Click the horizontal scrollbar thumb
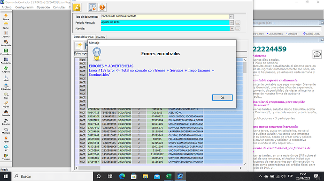The image size is (324, 181). pos(89,168)
